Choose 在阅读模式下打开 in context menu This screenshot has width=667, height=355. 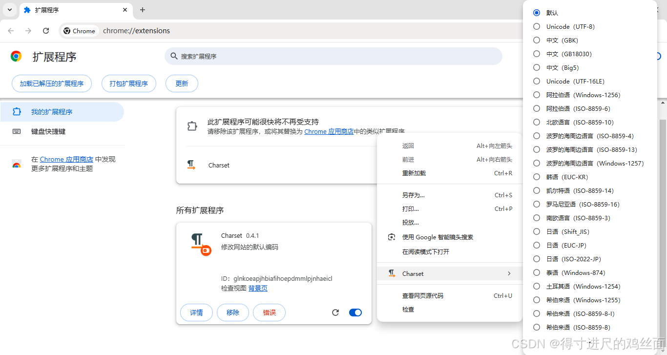pos(450,252)
